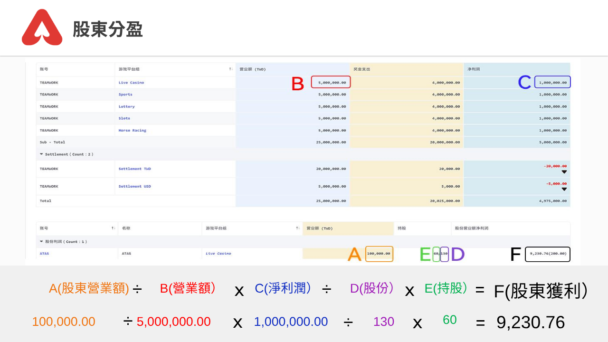608x342 pixels.
Task: Open the Sports platform link
Action: (125, 95)
